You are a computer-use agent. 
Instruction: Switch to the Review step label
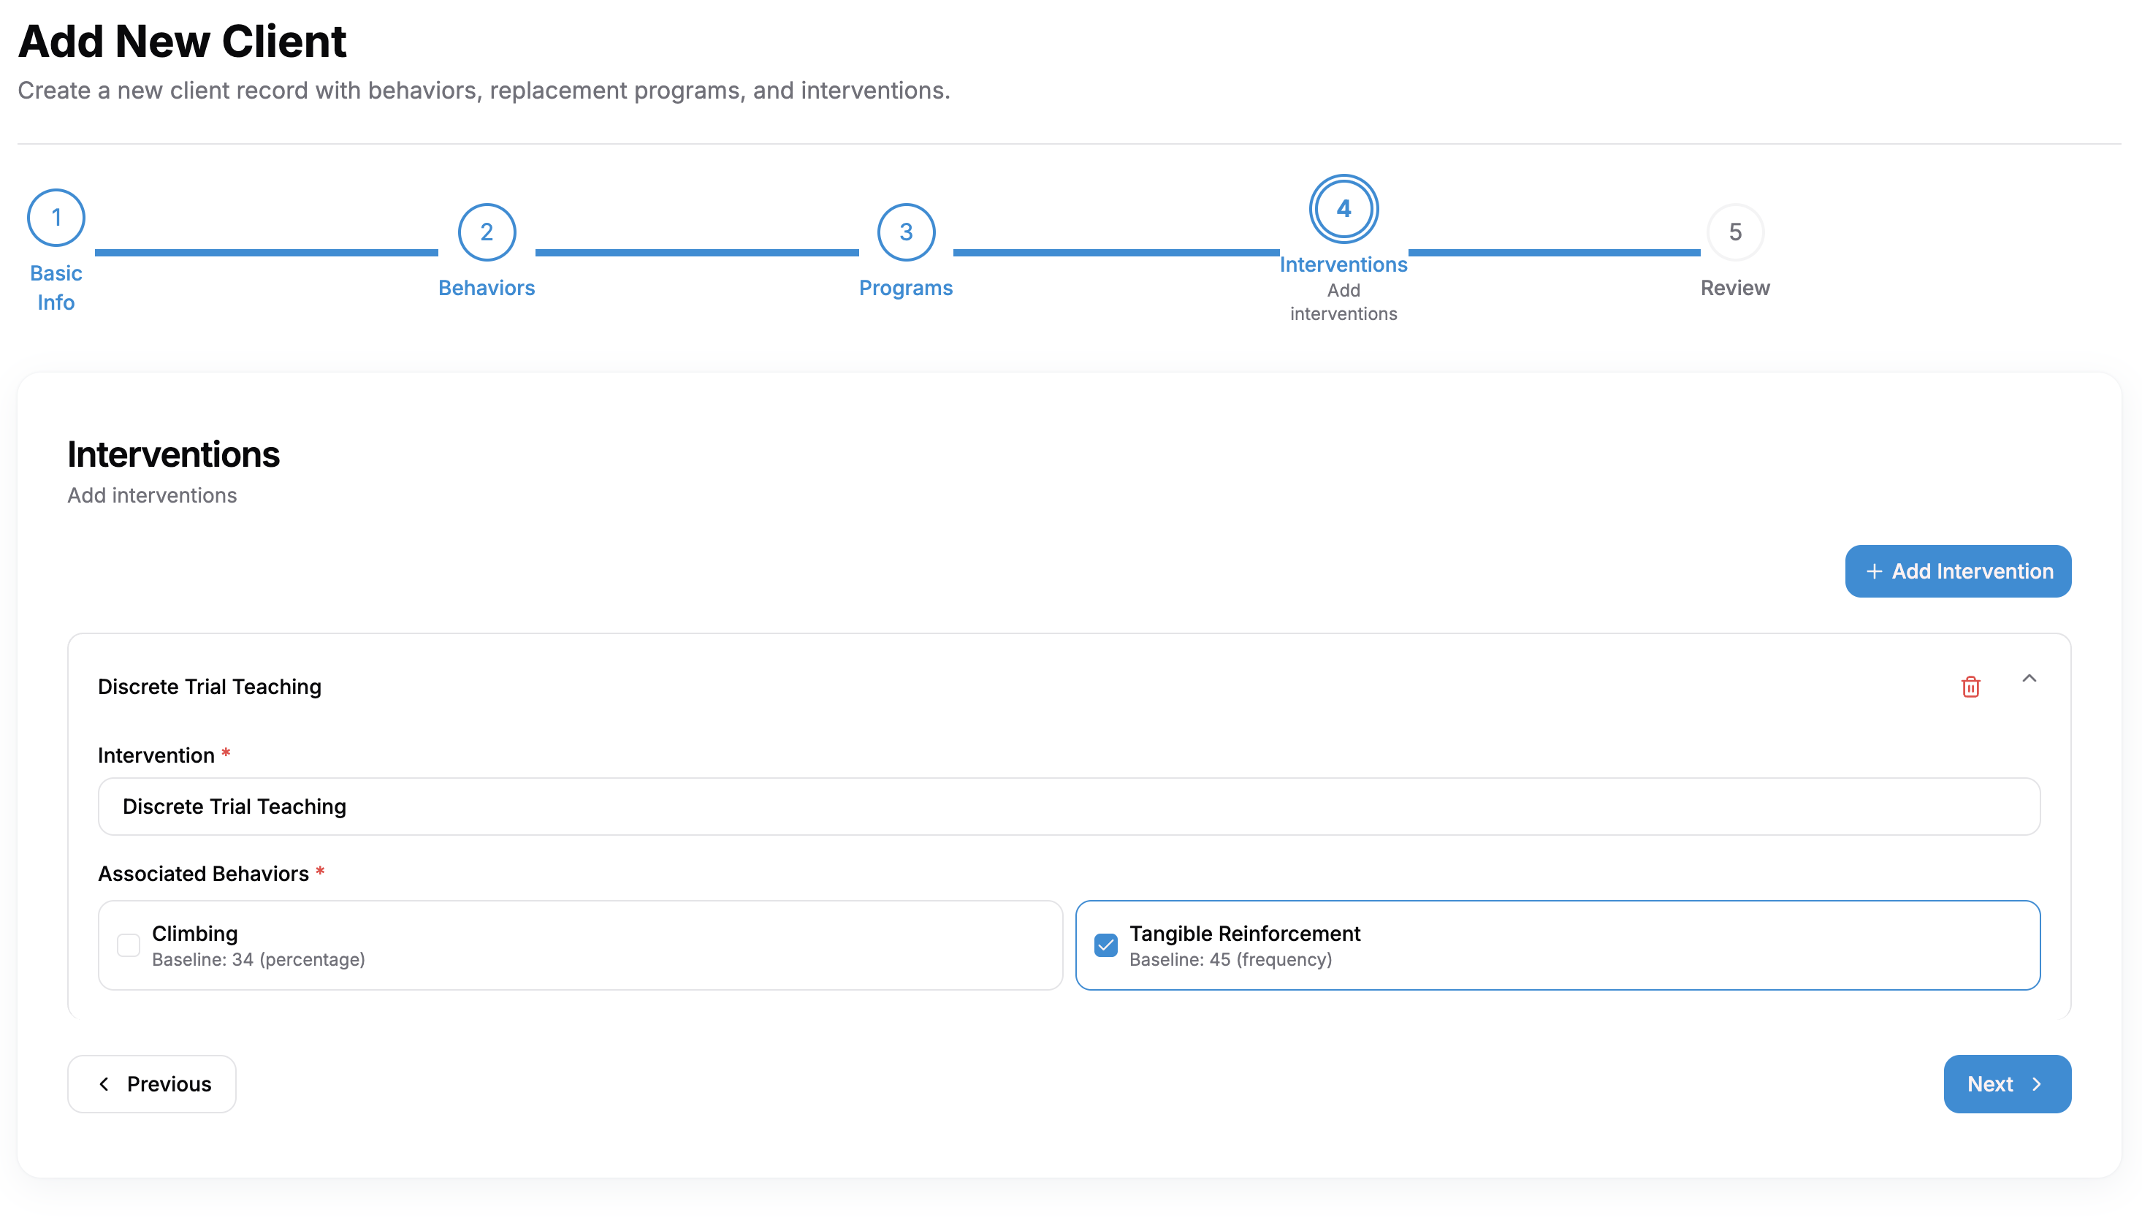pyautogui.click(x=1734, y=287)
